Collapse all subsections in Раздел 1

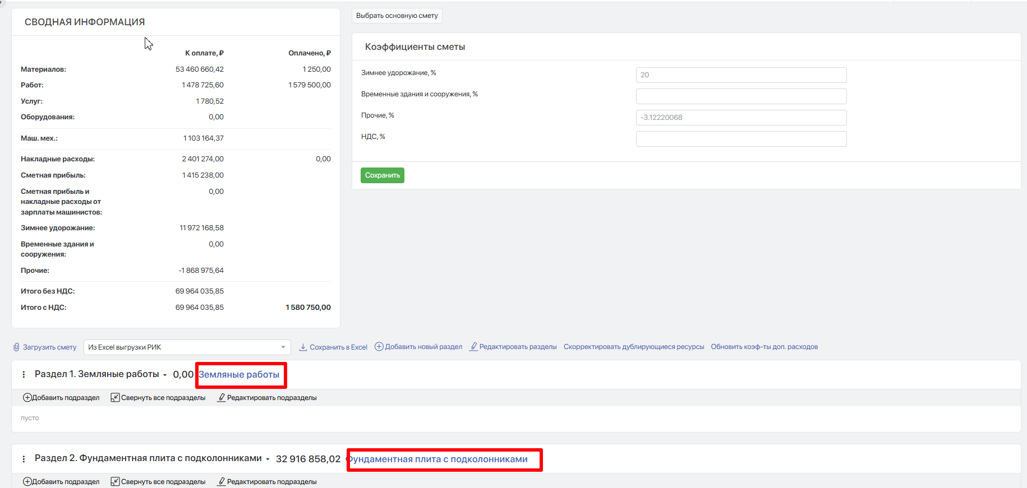pos(158,398)
